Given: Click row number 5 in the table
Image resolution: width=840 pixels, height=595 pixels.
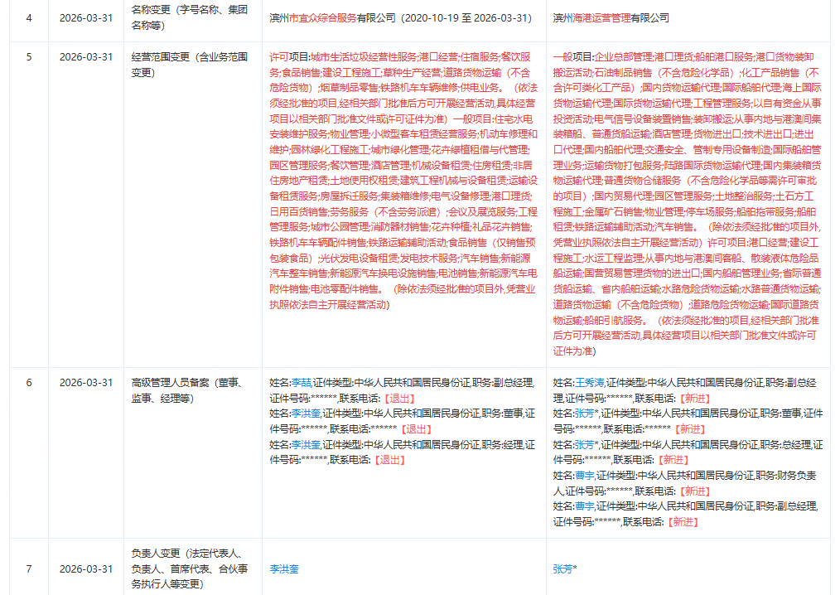Looking at the screenshot, I should pyautogui.click(x=29, y=57).
